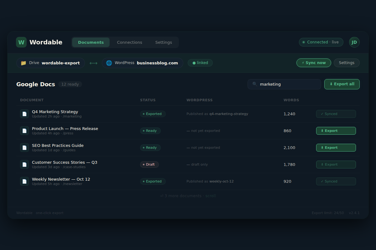The image size is (376, 250).
Task: Click the Exported status of Q4 Marketing Strategy
Action: click(x=153, y=114)
